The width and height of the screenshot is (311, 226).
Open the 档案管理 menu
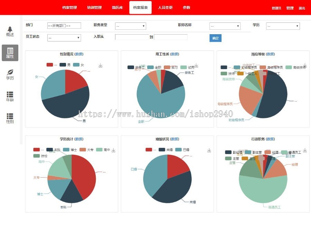69,8
